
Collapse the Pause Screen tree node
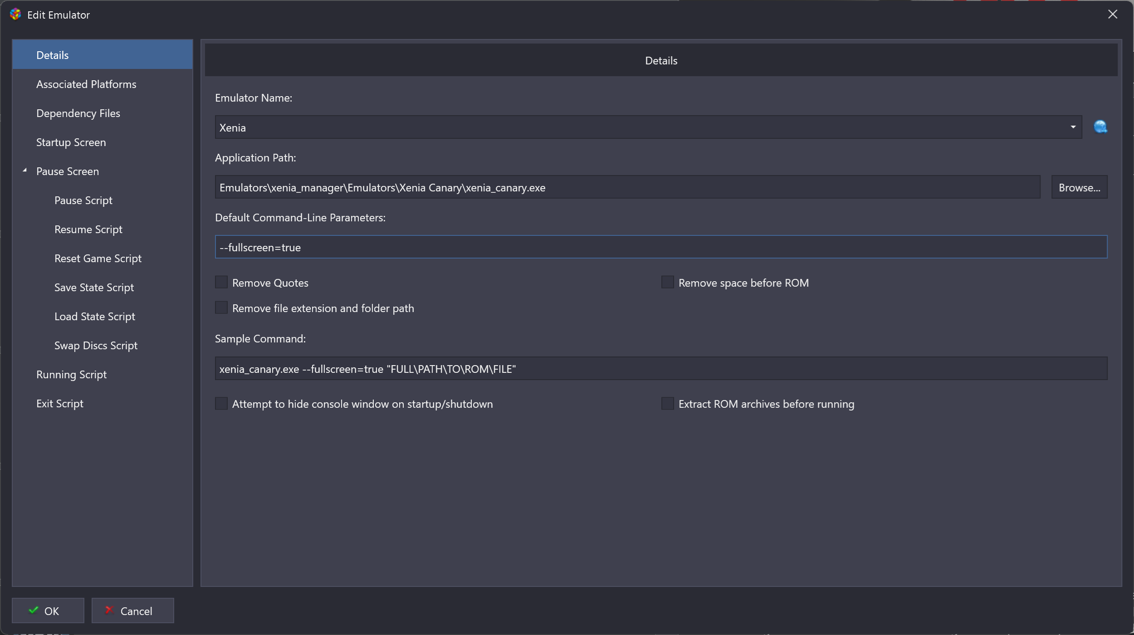pos(25,171)
